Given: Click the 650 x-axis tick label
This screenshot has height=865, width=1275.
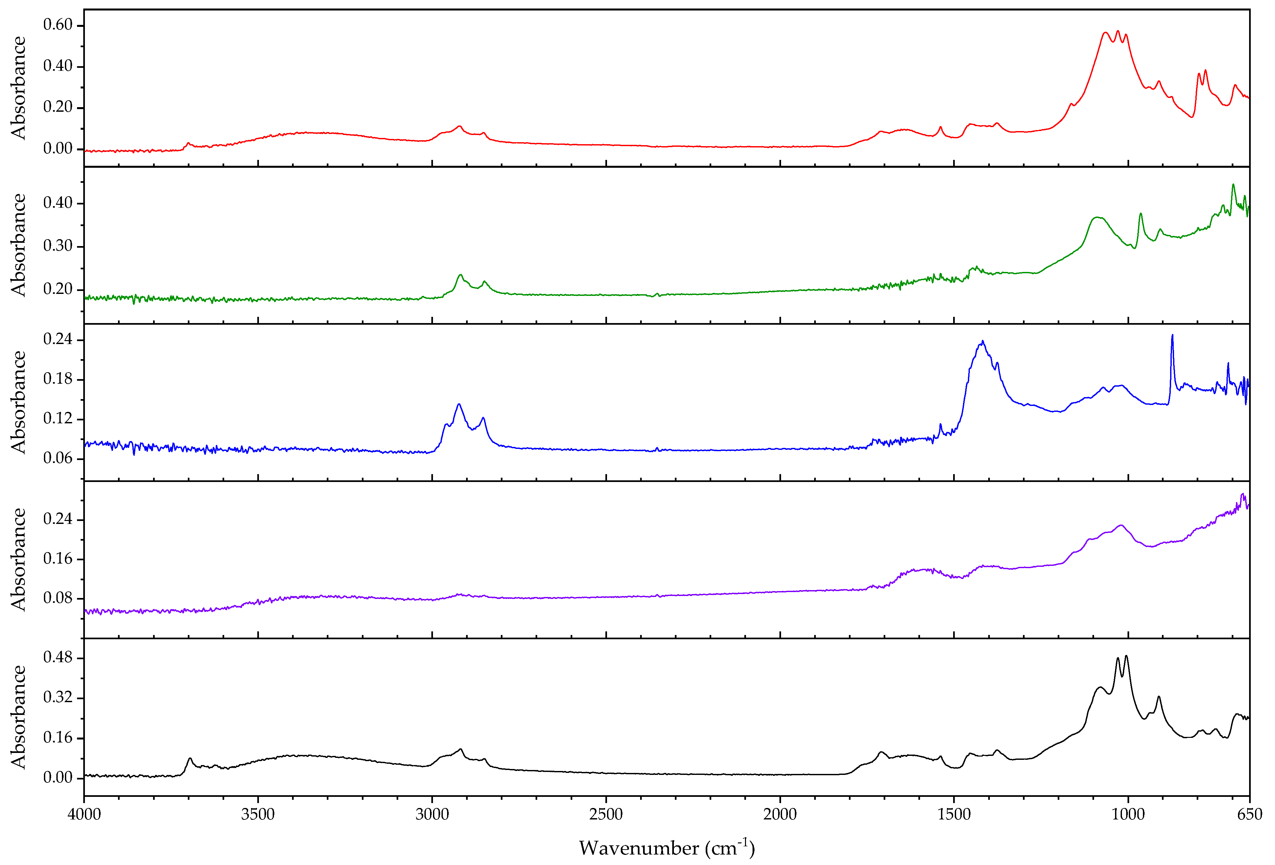Looking at the screenshot, I should coord(1250,814).
